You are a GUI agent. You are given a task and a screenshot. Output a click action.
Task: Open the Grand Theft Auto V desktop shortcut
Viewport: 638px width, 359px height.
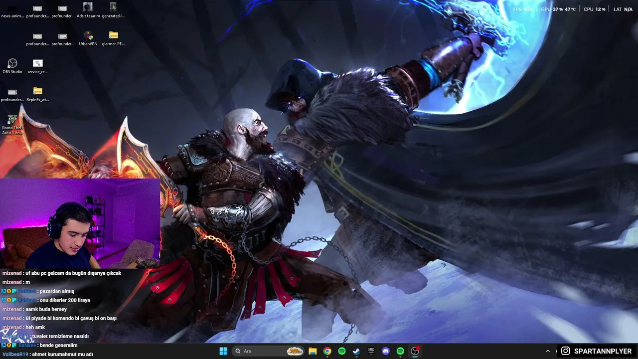point(12,125)
